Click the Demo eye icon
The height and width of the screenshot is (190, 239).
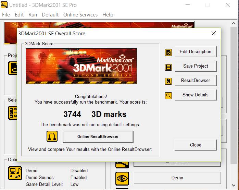122,179
